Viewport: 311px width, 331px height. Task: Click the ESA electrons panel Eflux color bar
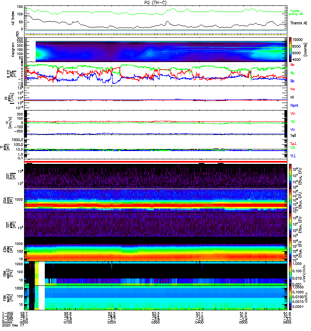click(290, 249)
